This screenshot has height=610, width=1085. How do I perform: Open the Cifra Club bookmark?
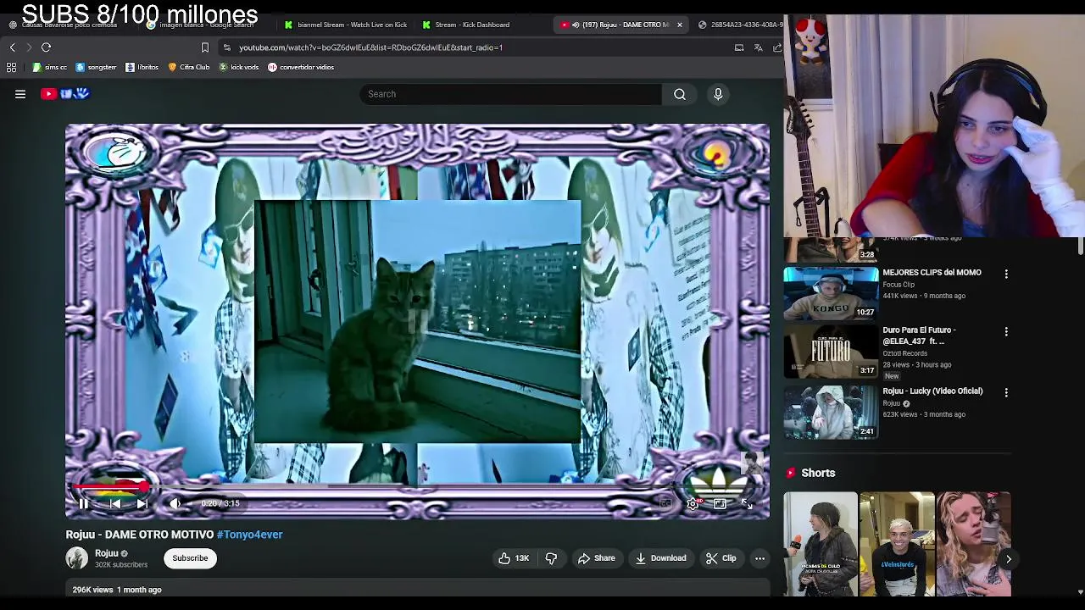click(189, 67)
